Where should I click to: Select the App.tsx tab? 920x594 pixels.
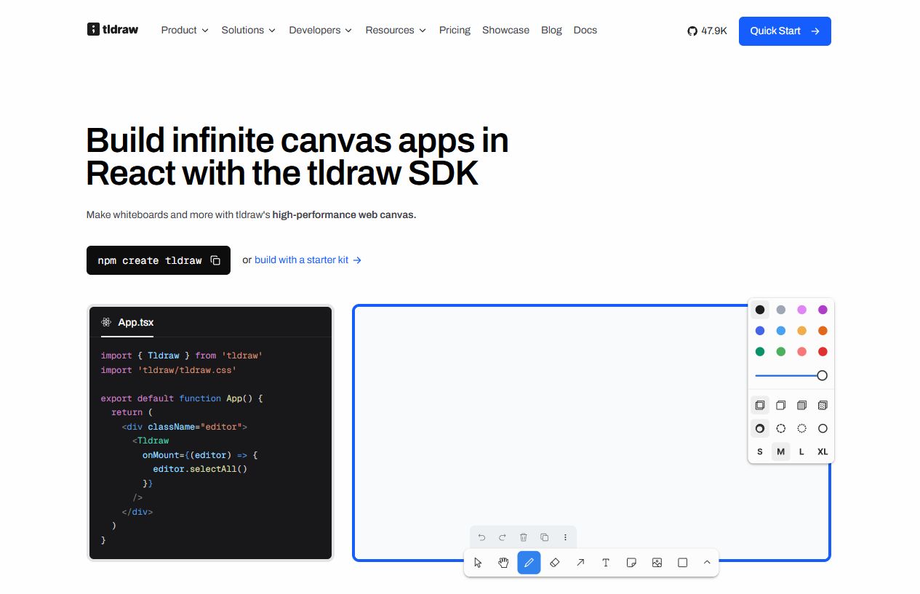click(127, 322)
